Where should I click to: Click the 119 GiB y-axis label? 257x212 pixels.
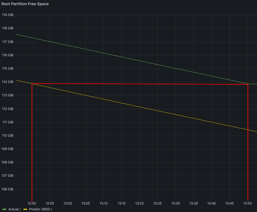[8, 15]
